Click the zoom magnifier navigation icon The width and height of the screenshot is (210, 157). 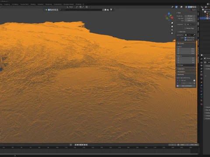[x=172, y=23]
